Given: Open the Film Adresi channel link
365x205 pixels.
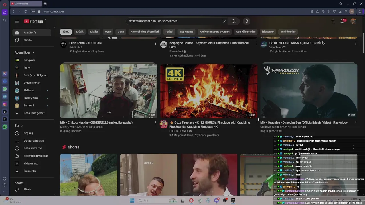Looking at the screenshot, I should click(176, 52).
